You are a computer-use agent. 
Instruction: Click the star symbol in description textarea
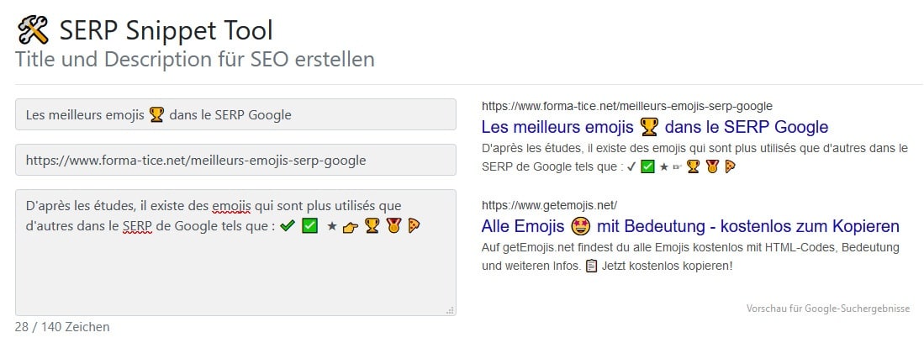[x=332, y=226]
